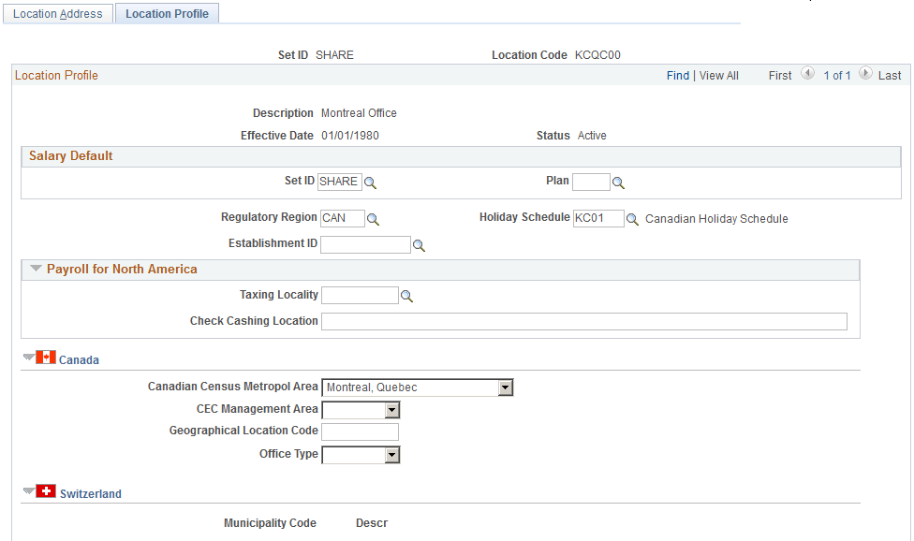Collapse the Canada section

tap(28, 357)
